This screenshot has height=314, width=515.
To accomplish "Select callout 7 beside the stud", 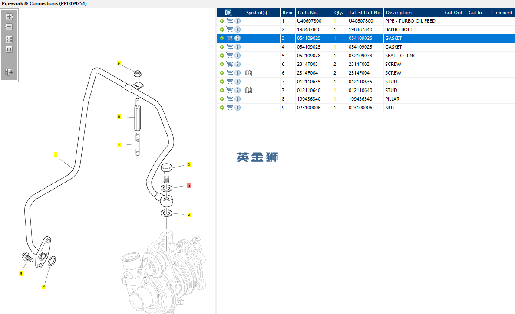I will pyautogui.click(x=119, y=145).
